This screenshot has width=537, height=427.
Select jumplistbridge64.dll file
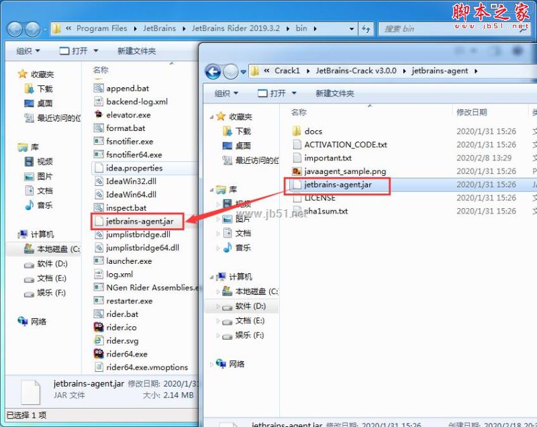point(142,248)
